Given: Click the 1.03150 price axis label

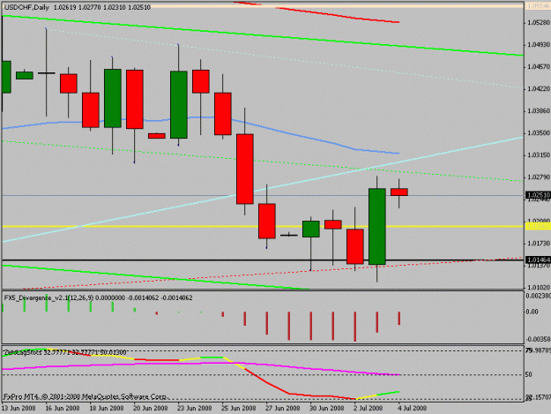Looking at the screenshot, I should click(x=539, y=155).
